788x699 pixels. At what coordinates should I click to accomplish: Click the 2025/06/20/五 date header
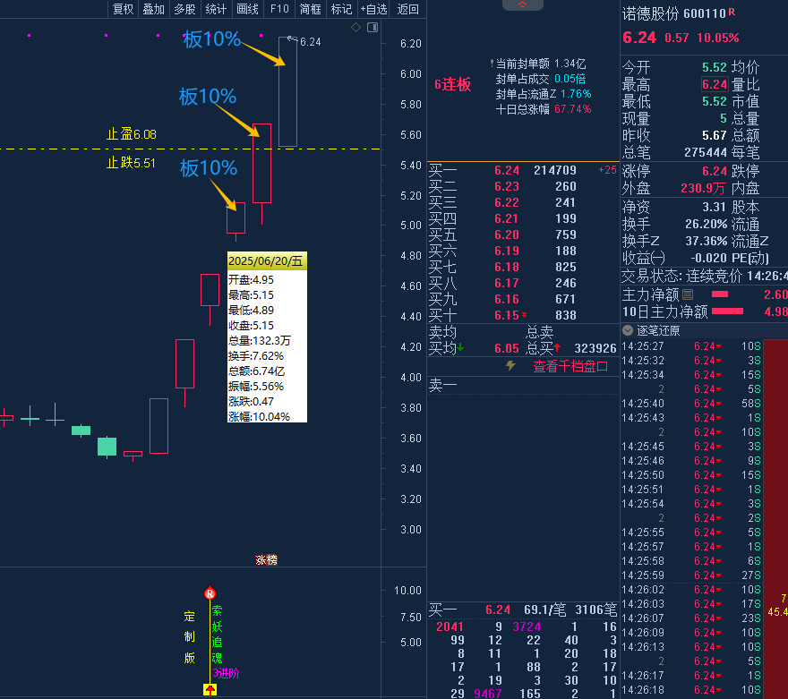point(267,261)
